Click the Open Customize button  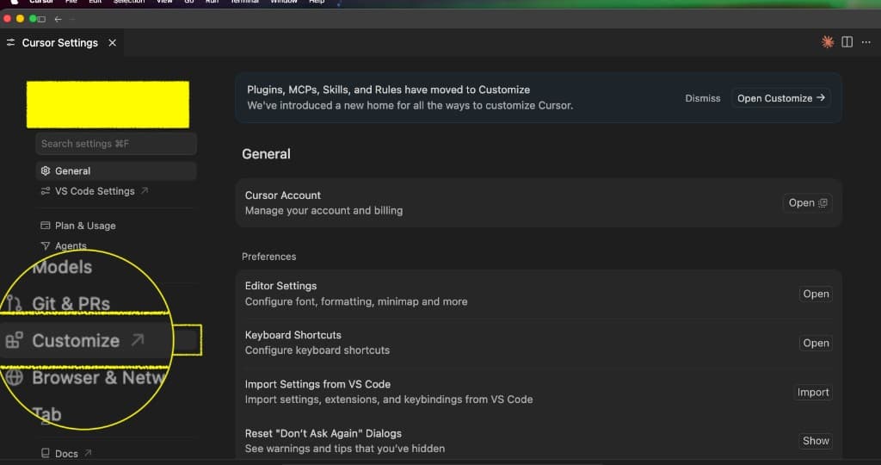click(x=780, y=98)
